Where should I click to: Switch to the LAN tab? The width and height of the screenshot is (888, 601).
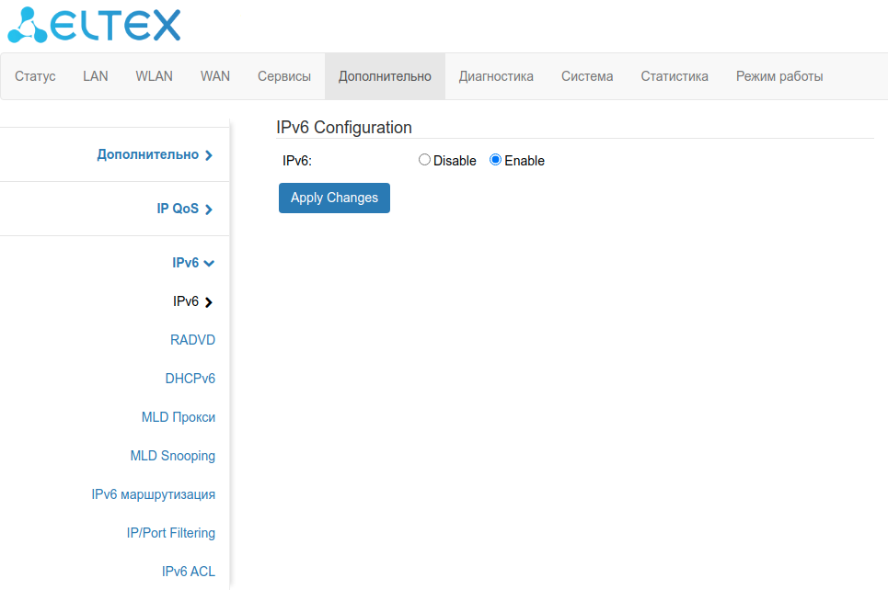(96, 76)
